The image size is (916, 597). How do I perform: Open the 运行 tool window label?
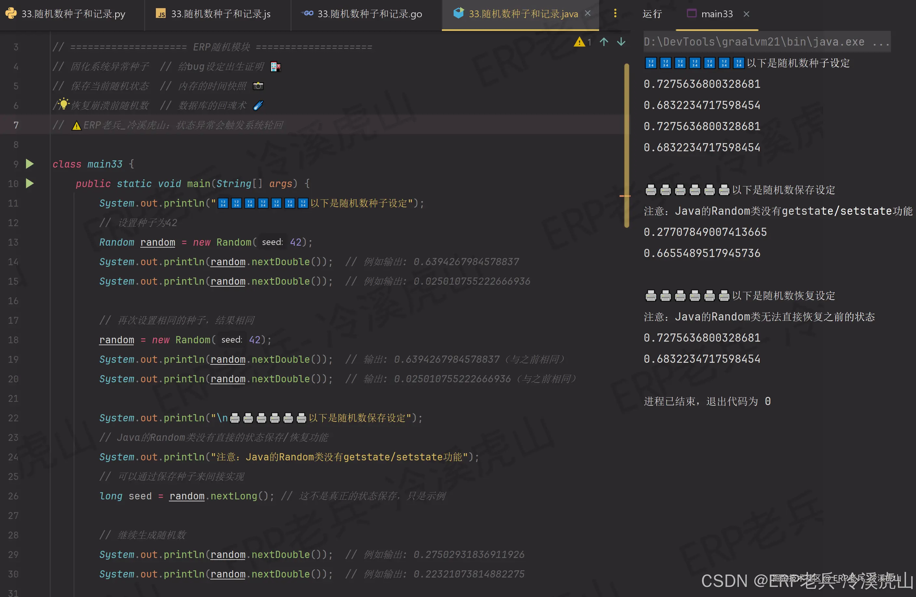[652, 14]
